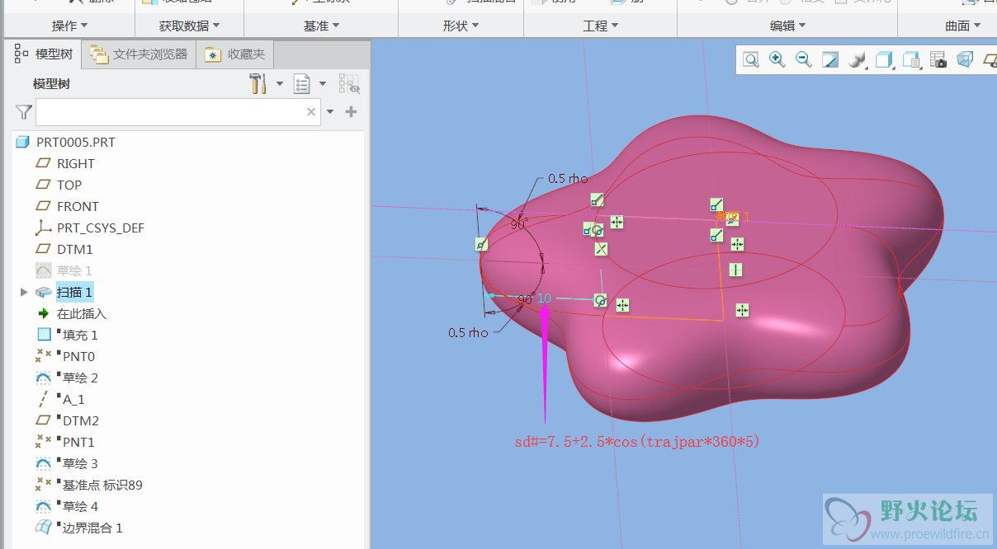Image resolution: width=997 pixels, height=549 pixels.
Task: Open the saved orientations cube icon
Action: click(883, 59)
